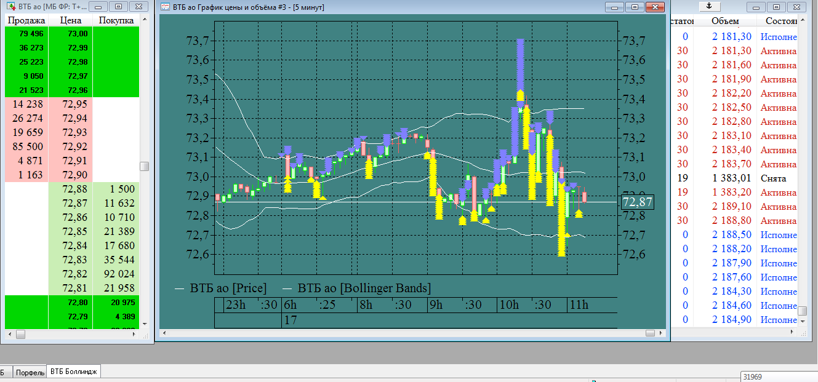Switch to the Порфель tab
This screenshot has width=818, height=382.
(30, 373)
